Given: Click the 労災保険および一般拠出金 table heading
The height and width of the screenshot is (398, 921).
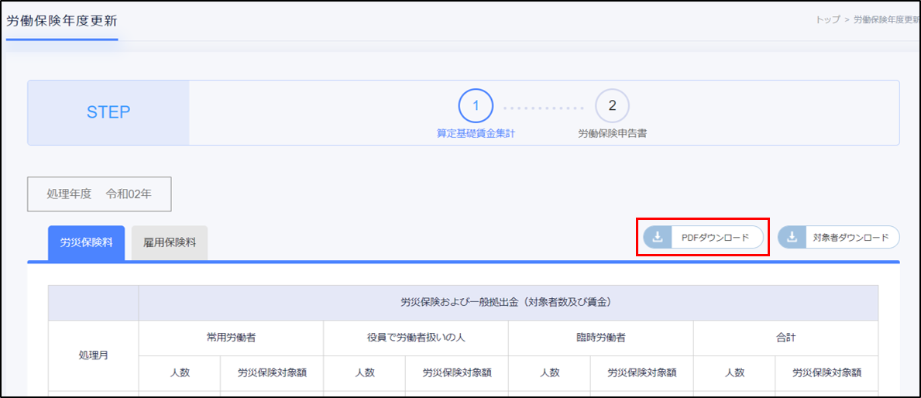Looking at the screenshot, I should click(508, 303).
